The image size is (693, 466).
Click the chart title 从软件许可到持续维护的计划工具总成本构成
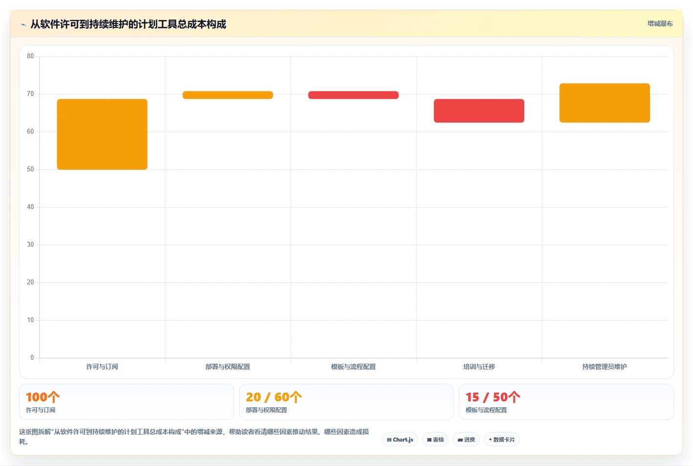pyautogui.click(x=128, y=24)
